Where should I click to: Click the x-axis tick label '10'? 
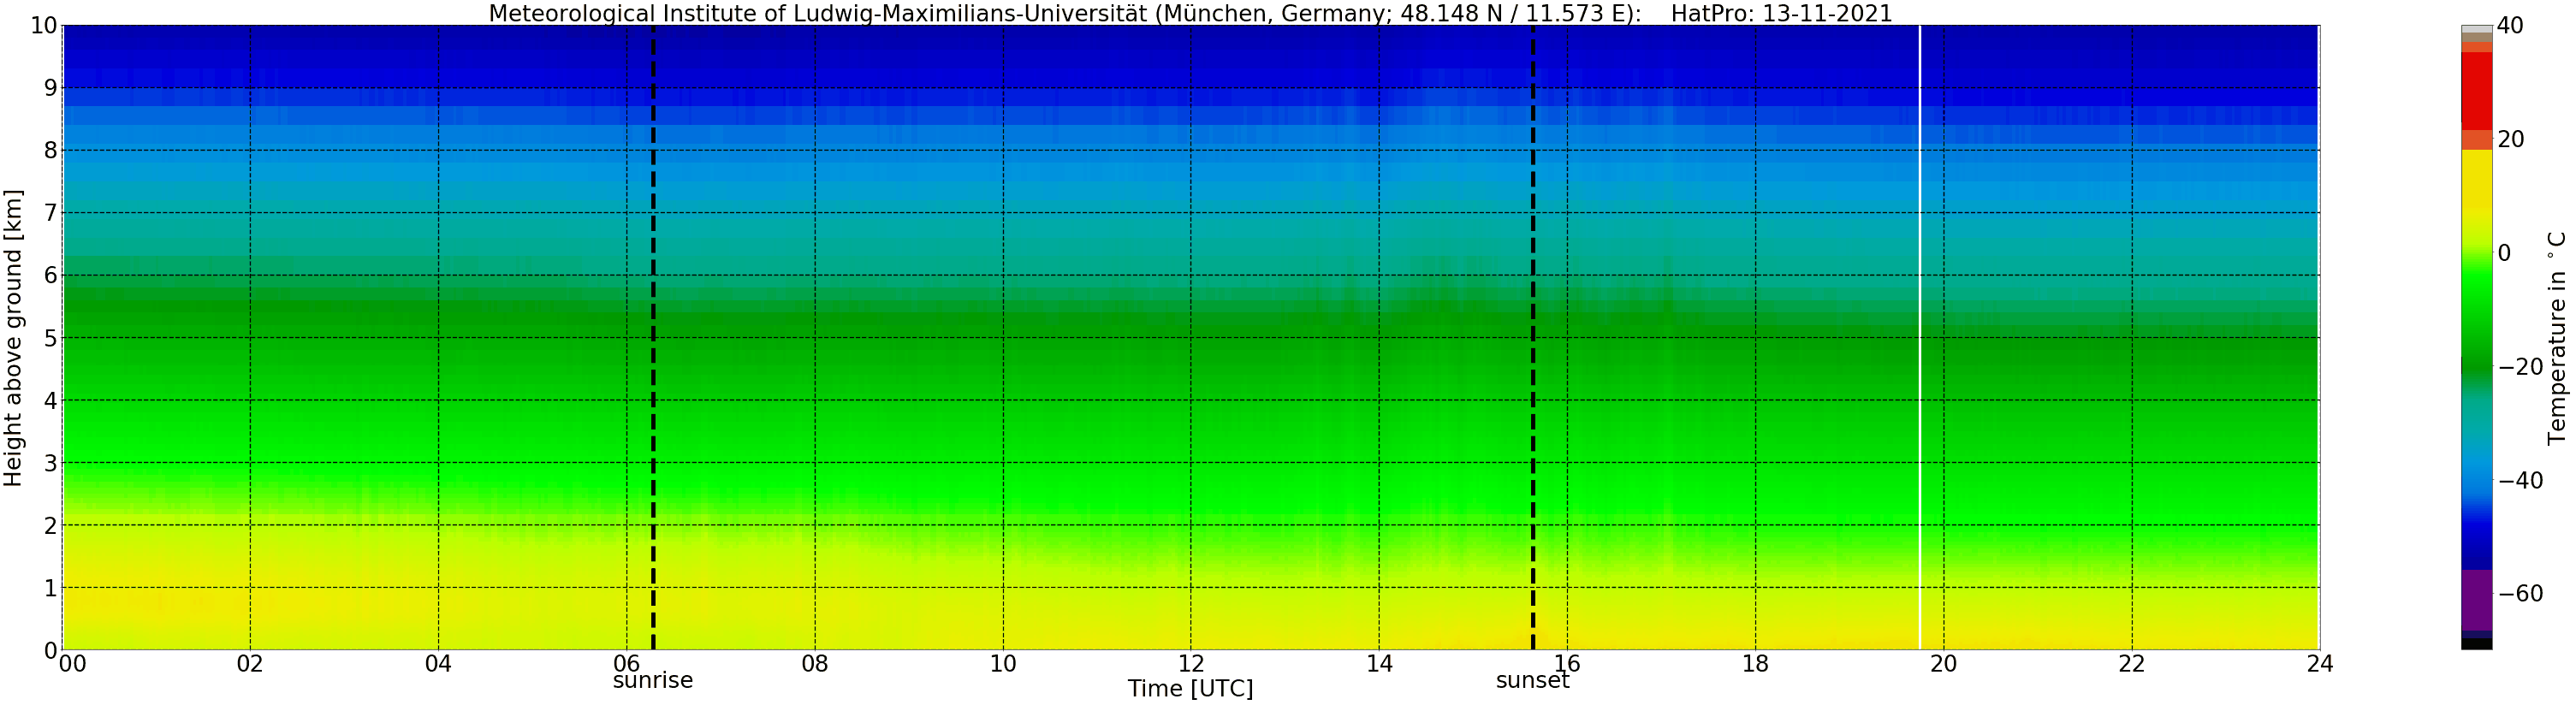pyautogui.click(x=1003, y=664)
